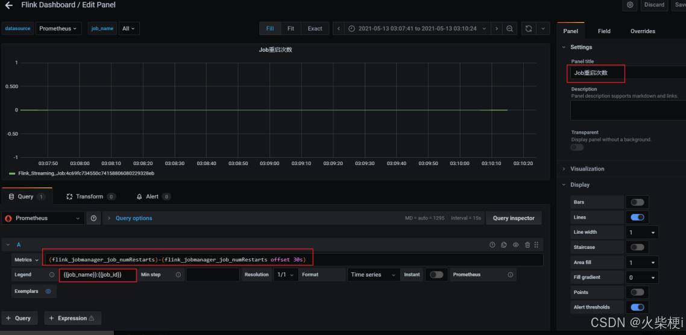Open the time range picker dropdown
The width and height of the screenshot is (686, 335).
pos(417,28)
